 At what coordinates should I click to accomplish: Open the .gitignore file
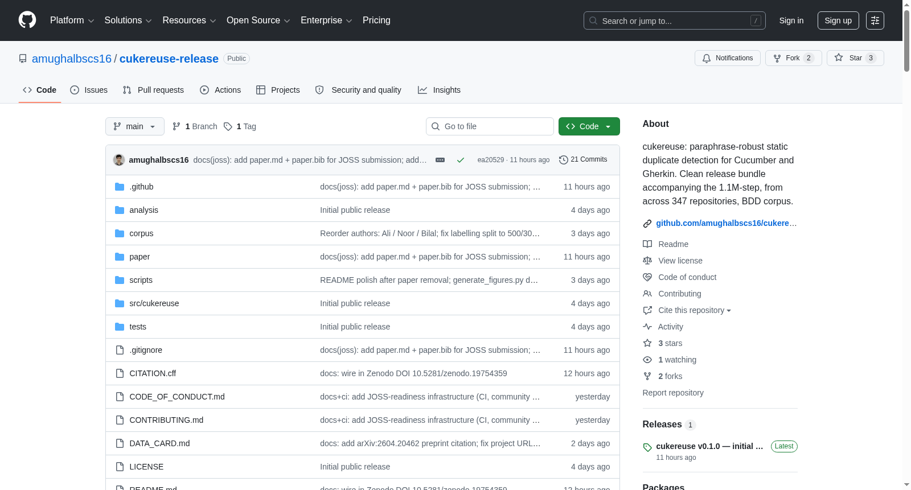[x=146, y=350]
